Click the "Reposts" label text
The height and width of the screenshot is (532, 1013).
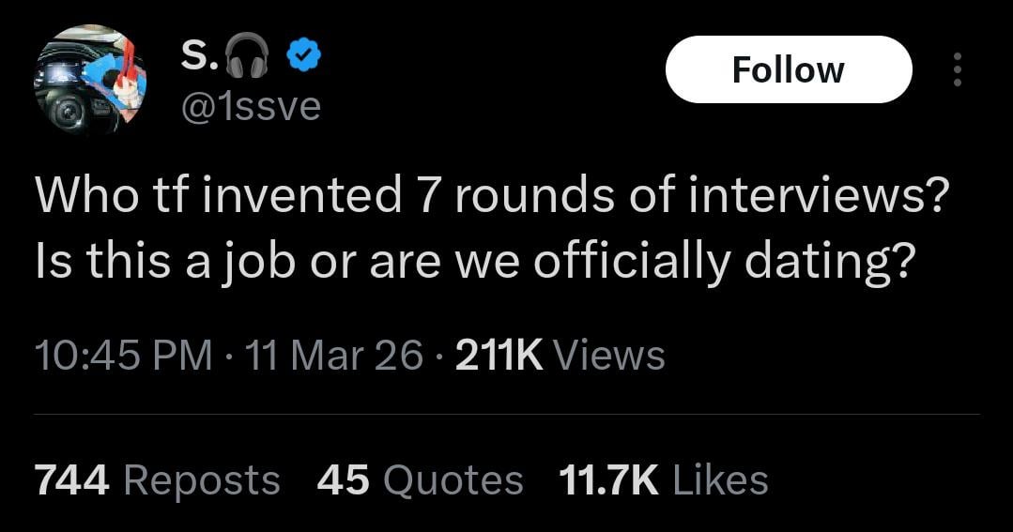202,480
